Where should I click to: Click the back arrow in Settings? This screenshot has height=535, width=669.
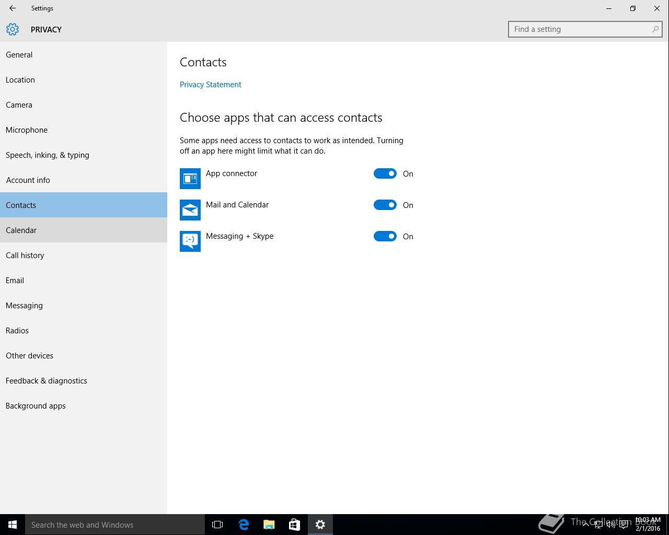coord(13,8)
